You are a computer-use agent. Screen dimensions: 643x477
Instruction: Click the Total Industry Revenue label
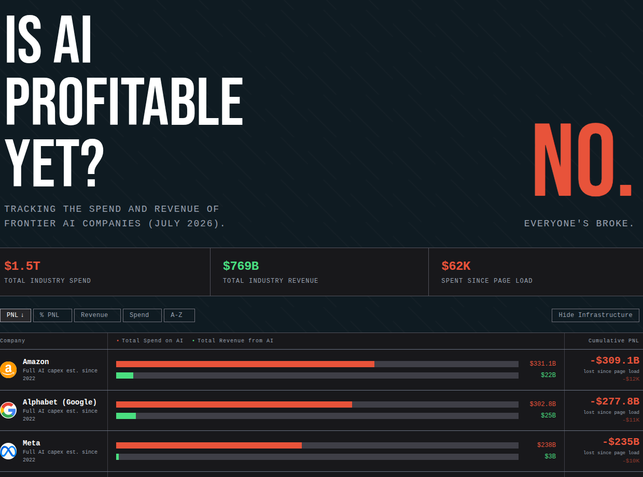coord(271,281)
